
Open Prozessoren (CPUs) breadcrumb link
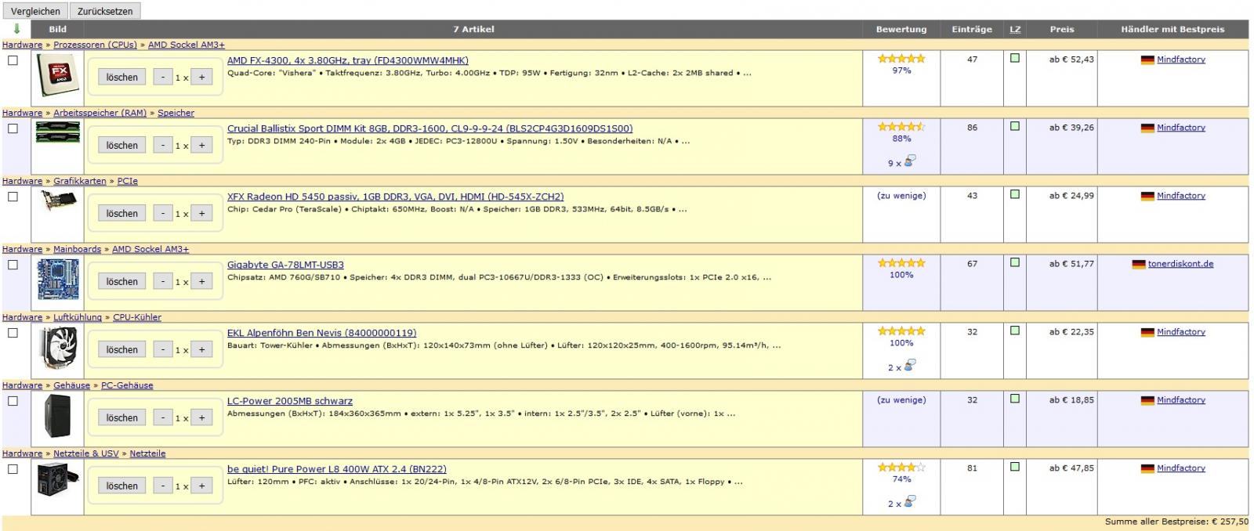(95, 45)
